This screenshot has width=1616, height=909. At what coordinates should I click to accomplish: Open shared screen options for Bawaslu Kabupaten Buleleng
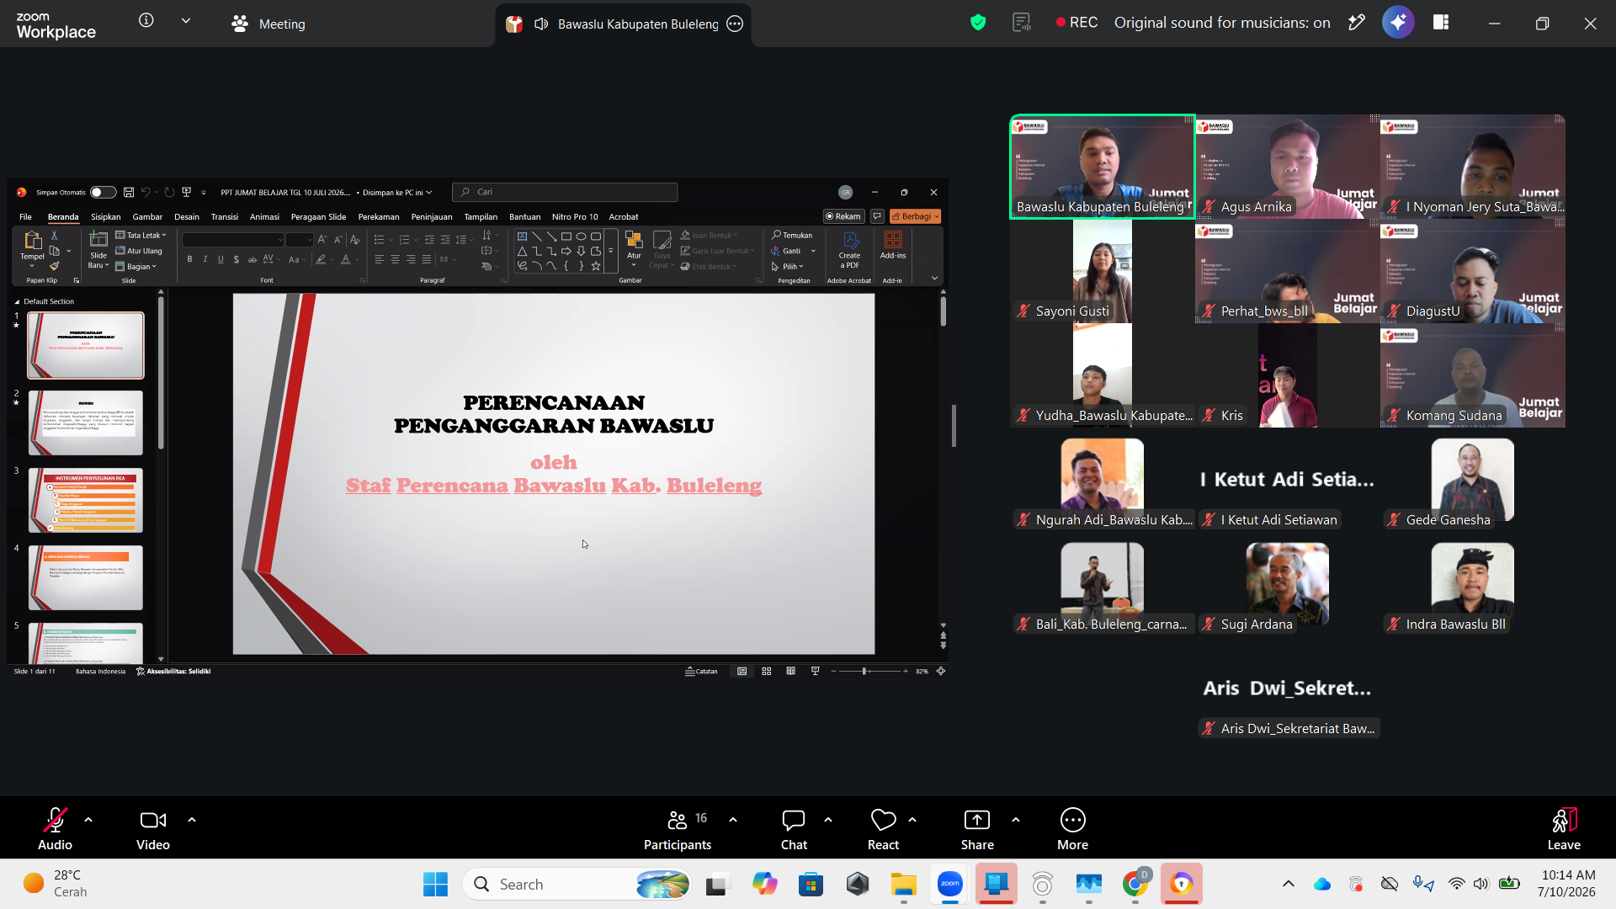click(735, 24)
